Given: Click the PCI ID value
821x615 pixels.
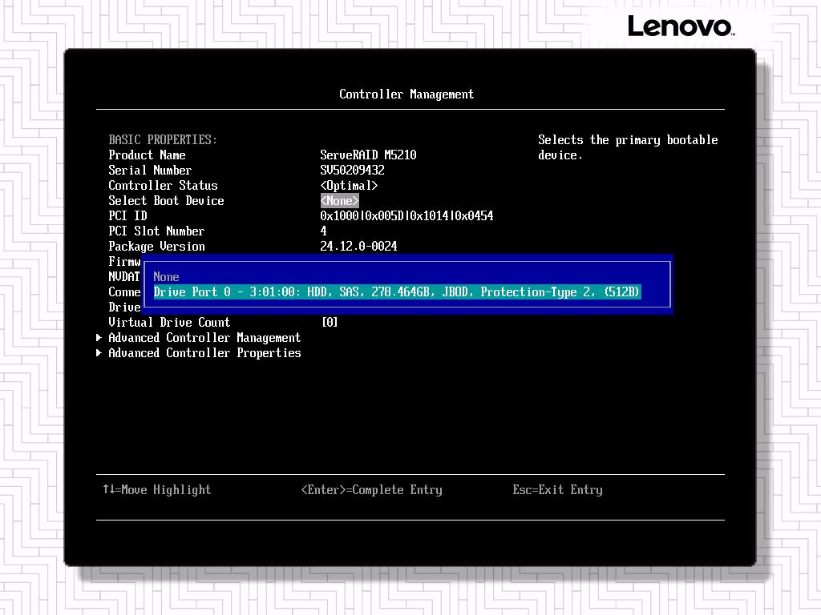Looking at the screenshot, I should click(406, 216).
